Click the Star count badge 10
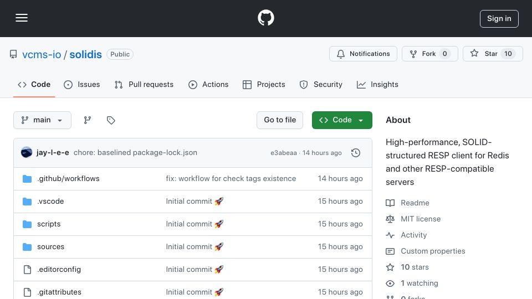 pos(508,54)
